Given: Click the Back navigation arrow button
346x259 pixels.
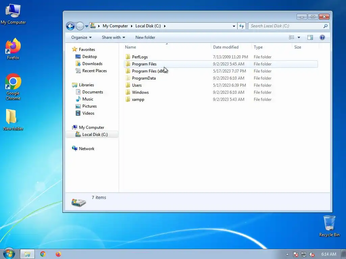Looking at the screenshot, I should pyautogui.click(x=70, y=26).
